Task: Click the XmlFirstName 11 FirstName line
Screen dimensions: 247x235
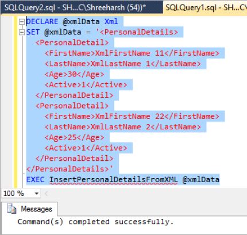Action: point(132,53)
